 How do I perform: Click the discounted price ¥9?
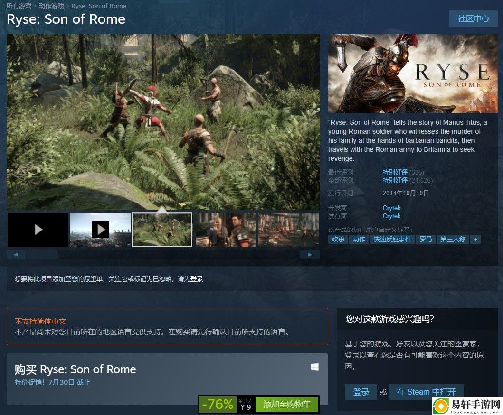[246, 407]
